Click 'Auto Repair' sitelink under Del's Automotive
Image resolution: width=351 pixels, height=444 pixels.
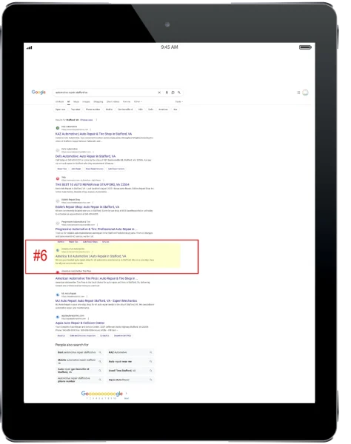click(x=76, y=169)
